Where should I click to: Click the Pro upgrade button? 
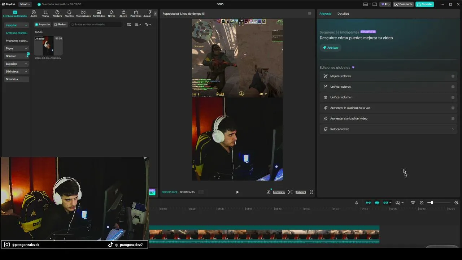coord(385,4)
